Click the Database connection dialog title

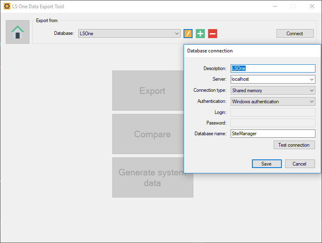point(210,51)
